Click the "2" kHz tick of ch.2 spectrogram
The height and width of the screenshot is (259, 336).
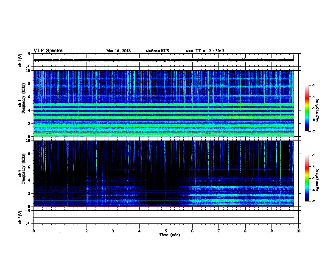[x=30, y=193]
